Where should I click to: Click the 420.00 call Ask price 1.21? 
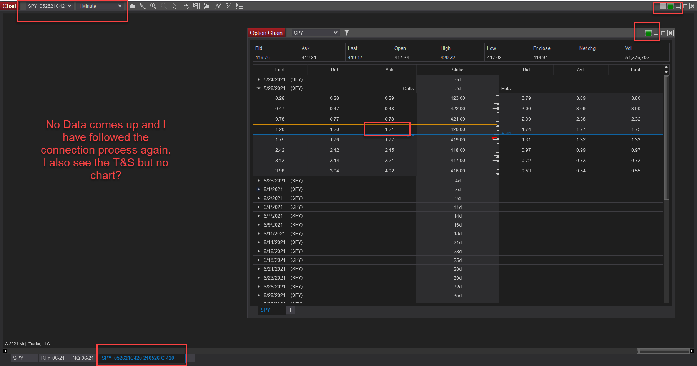(389, 129)
